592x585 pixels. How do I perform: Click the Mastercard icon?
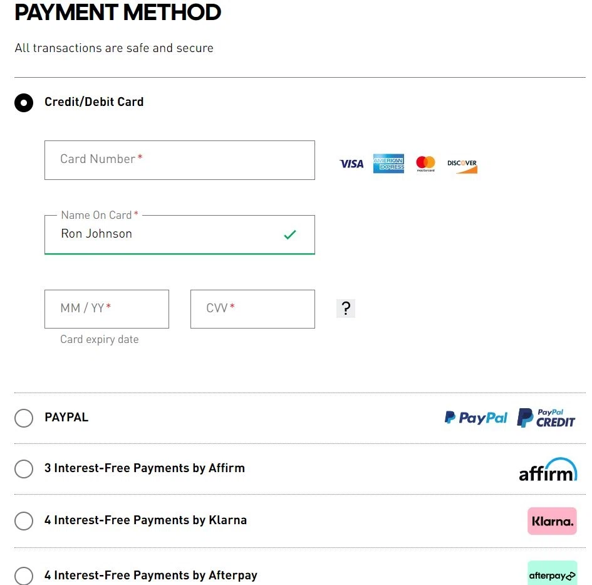pyautogui.click(x=425, y=164)
